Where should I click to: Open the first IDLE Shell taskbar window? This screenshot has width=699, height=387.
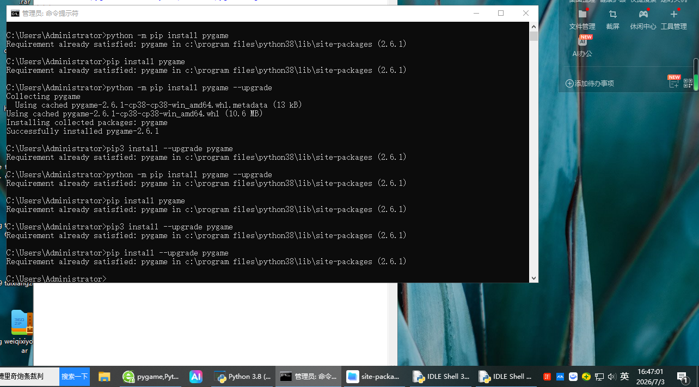click(x=440, y=377)
